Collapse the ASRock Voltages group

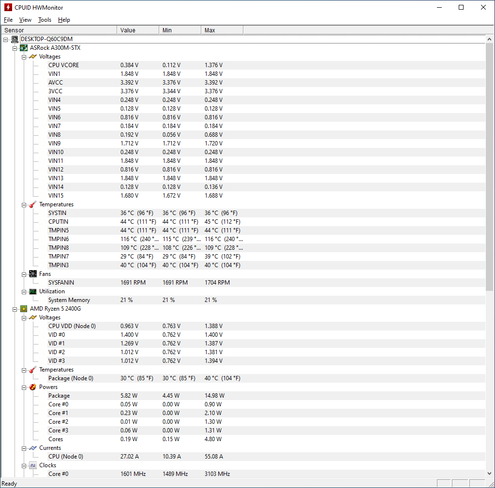[x=24, y=57]
